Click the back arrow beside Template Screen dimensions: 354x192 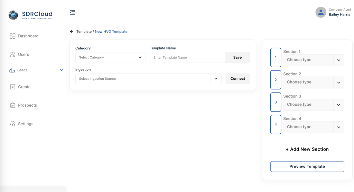(72, 31)
